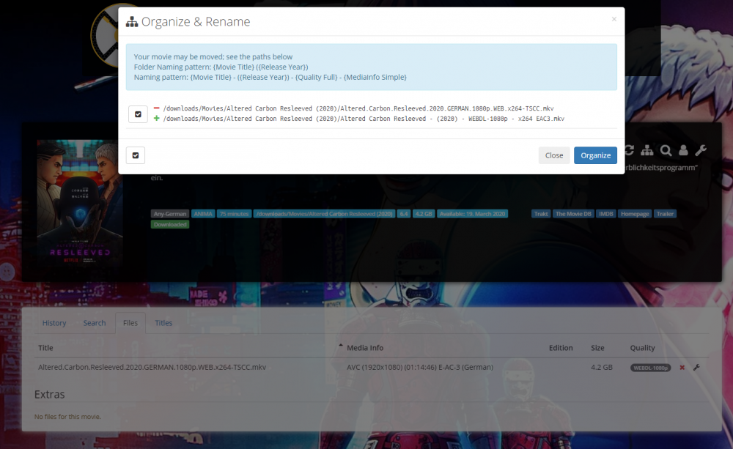Click the Any-German profile label
This screenshot has width=733, height=449.
pyautogui.click(x=170, y=214)
